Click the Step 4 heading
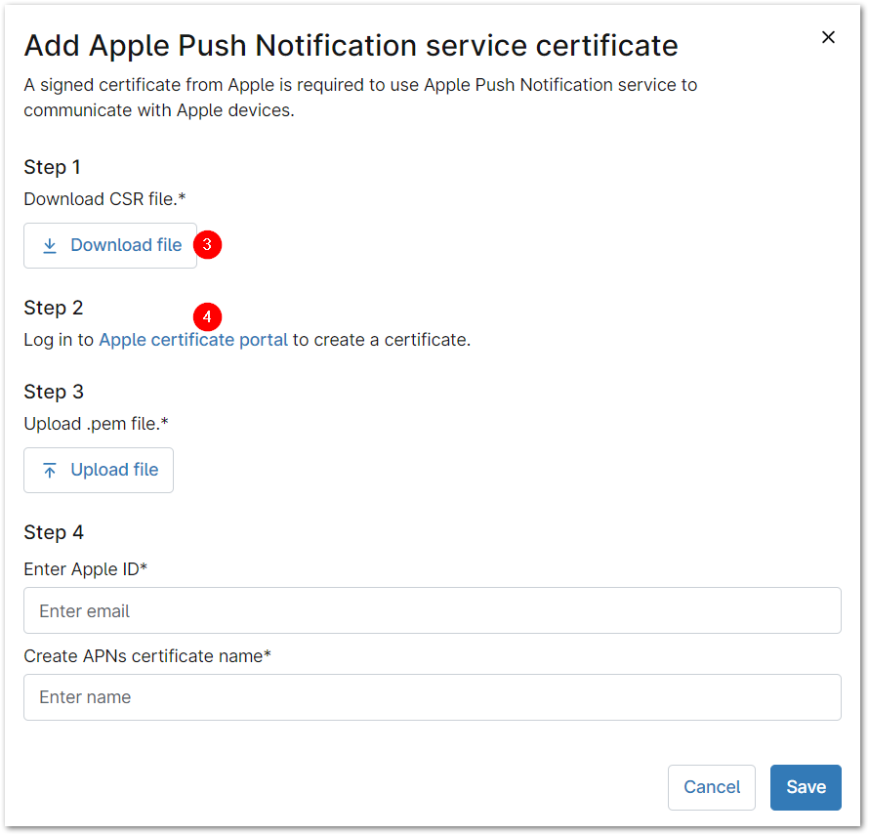Image resolution: width=869 pixels, height=835 pixels. click(53, 532)
